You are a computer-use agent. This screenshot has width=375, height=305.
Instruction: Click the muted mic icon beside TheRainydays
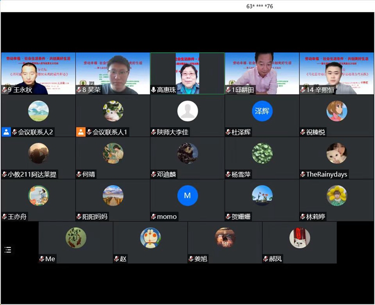point(302,174)
